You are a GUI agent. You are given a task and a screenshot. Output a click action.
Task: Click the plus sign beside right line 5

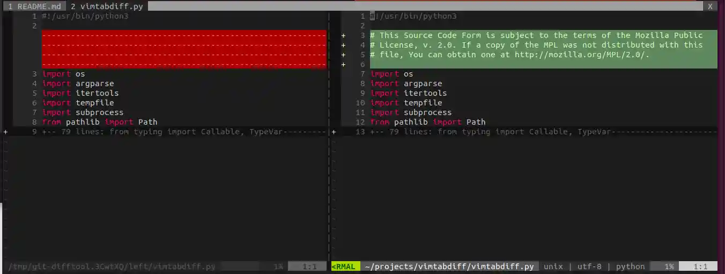pos(343,55)
